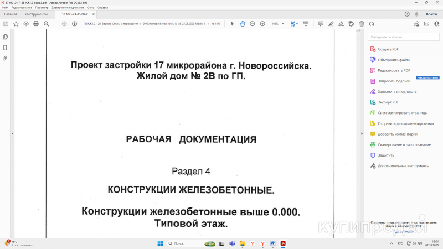Open page thumbnails panel
This screenshot has width=443, height=249.
tap(5, 37)
